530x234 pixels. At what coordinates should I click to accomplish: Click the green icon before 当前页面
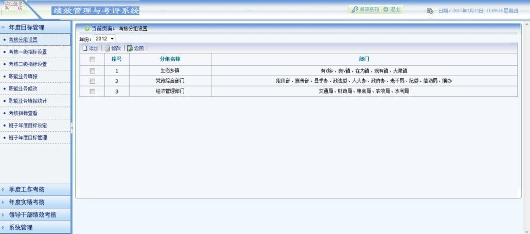pyautogui.click(x=87, y=29)
